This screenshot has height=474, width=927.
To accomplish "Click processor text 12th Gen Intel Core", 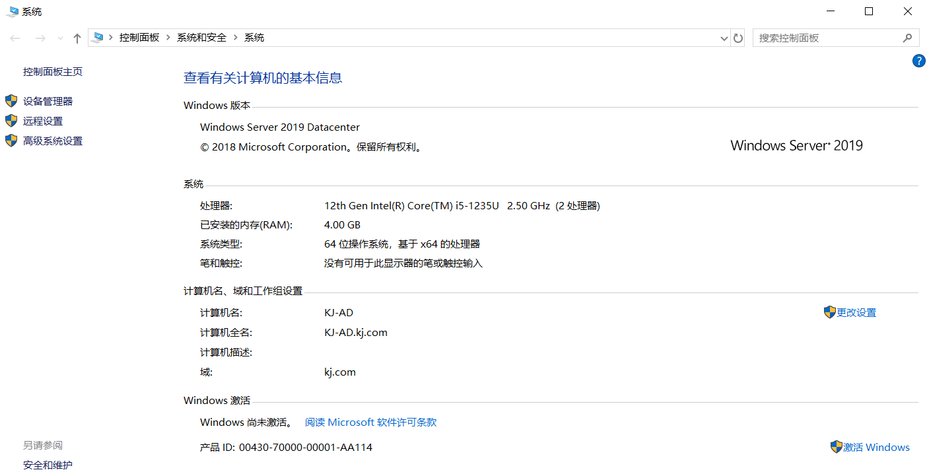I will click(462, 205).
